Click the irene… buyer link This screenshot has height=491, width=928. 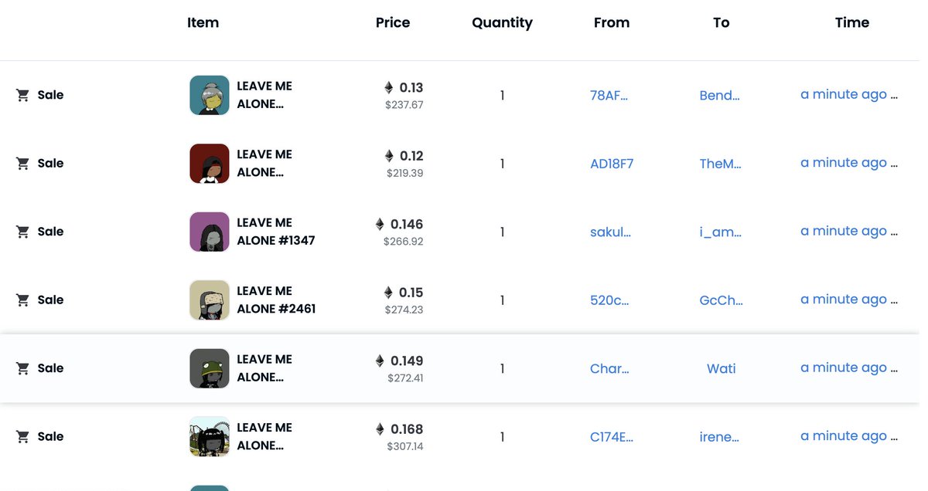pos(719,437)
